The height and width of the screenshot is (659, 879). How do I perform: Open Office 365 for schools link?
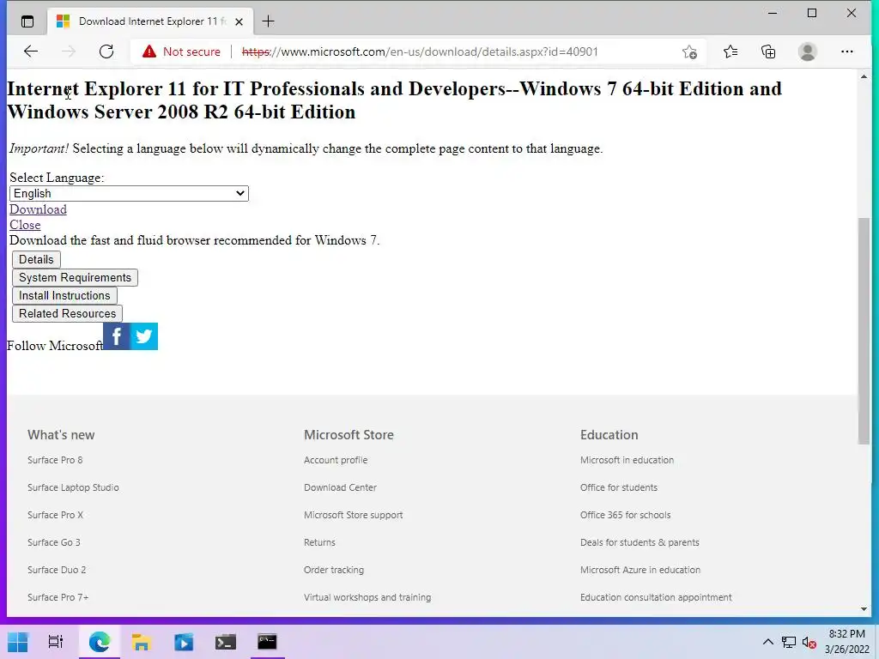(625, 515)
